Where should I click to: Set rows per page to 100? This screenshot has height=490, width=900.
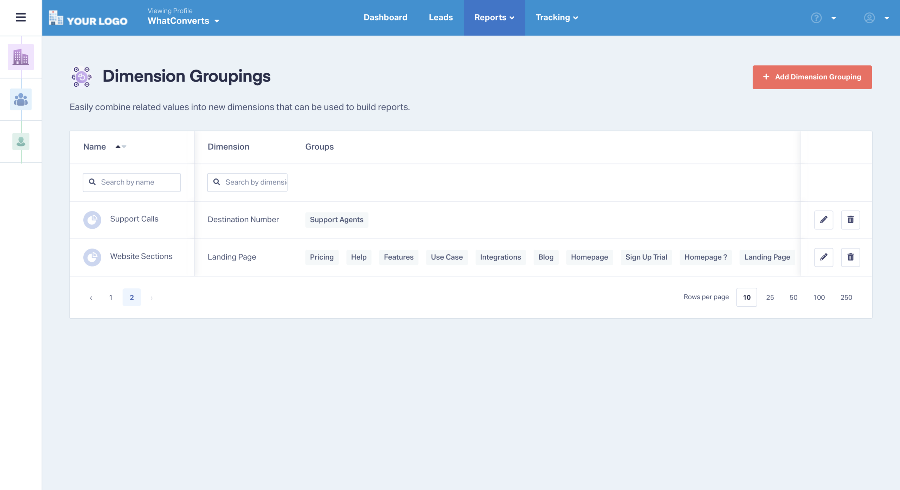818,297
